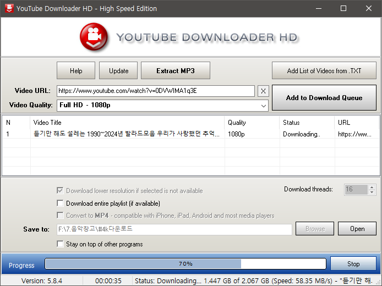Click Add List of Videos from .TXT
The width and height of the screenshot is (382, 286).
click(x=324, y=70)
